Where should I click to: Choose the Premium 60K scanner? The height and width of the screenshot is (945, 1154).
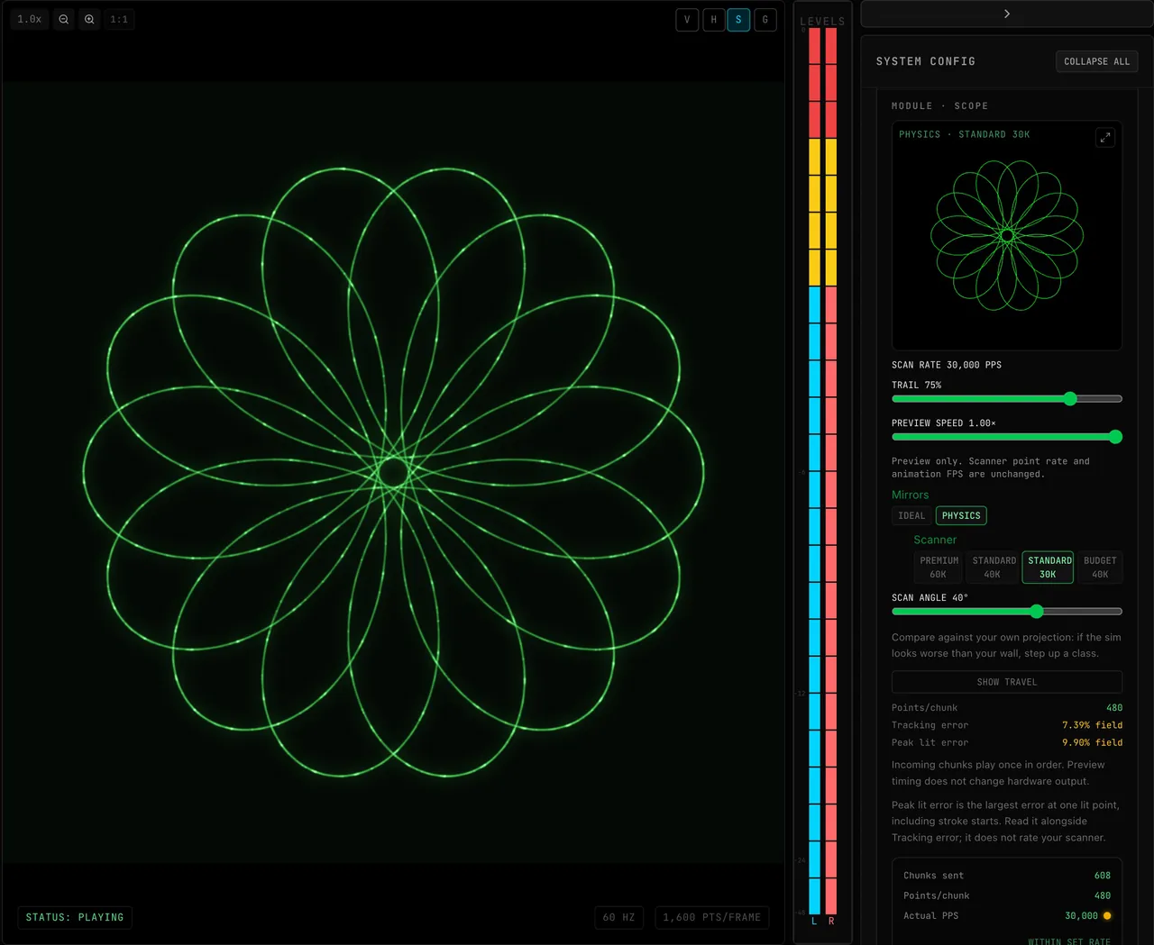939,568
